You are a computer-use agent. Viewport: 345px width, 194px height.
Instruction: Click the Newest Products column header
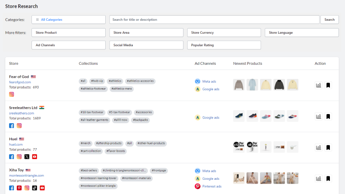(x=248, y=64)
